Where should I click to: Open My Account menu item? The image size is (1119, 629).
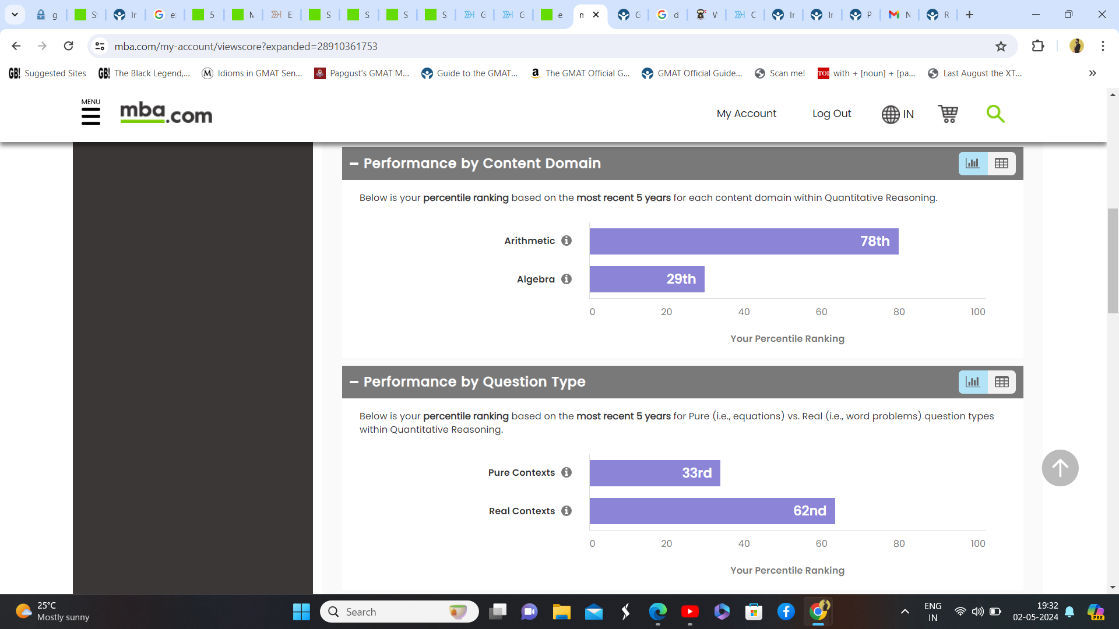(x=746, y=114)
